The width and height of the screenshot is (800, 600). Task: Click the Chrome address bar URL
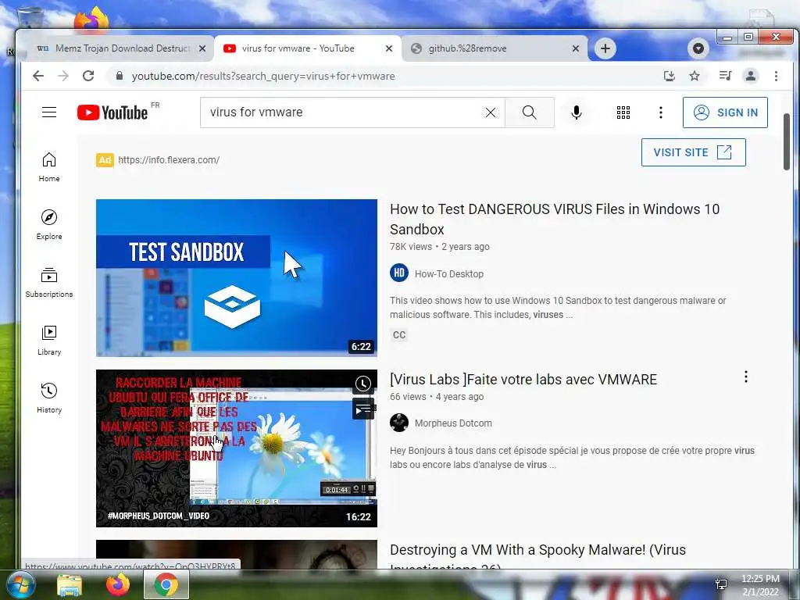point(263,76)
